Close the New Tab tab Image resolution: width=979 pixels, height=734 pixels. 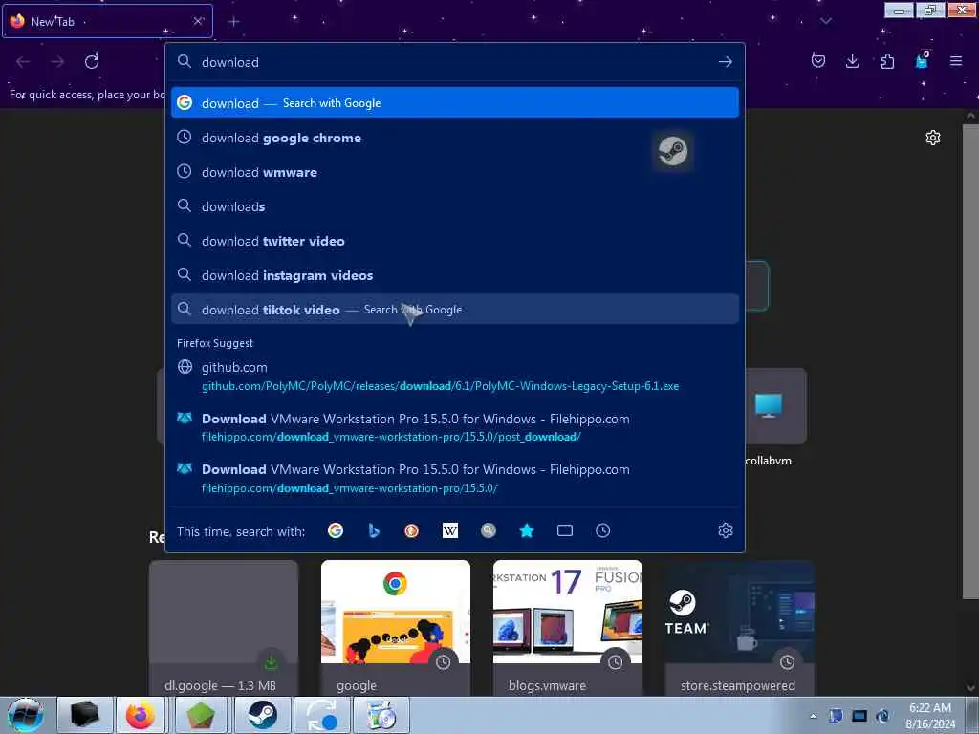tap(198, 21)
